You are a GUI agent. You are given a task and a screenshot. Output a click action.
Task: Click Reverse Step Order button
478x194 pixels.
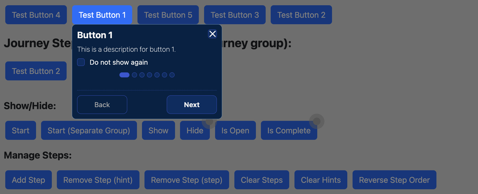[x=394, y=180]
